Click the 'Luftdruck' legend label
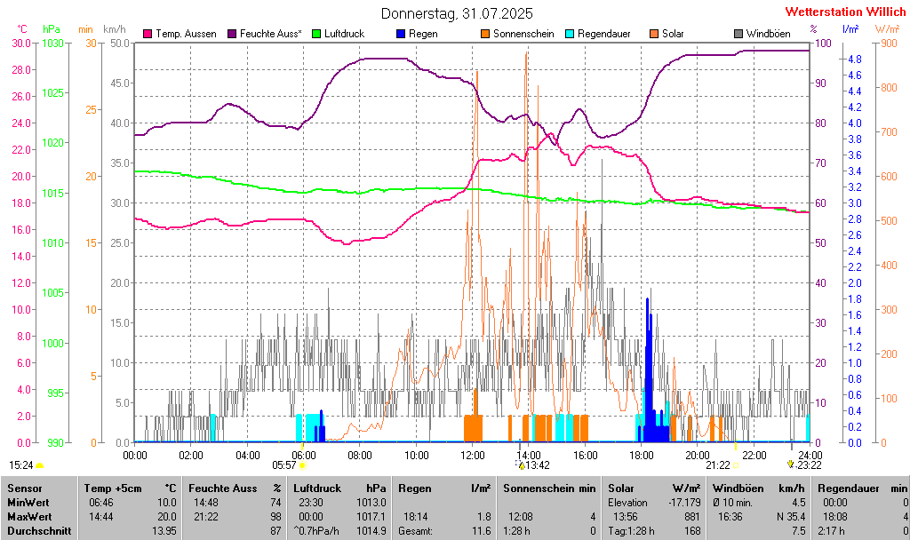Viewport: 910px width, 540px height. click(344, 34)
